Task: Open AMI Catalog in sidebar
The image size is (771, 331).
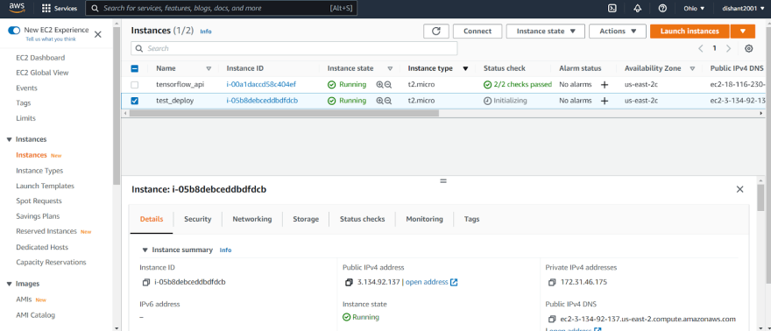Action: [35, 315]
